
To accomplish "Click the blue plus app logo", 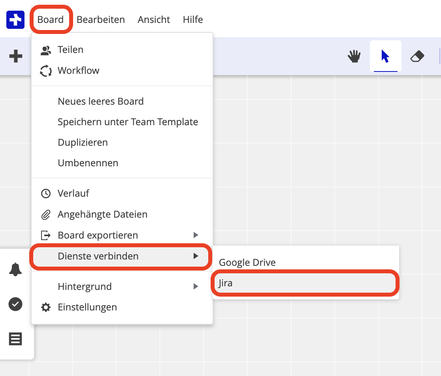I will pyautogui.click(x=15, y=20).
